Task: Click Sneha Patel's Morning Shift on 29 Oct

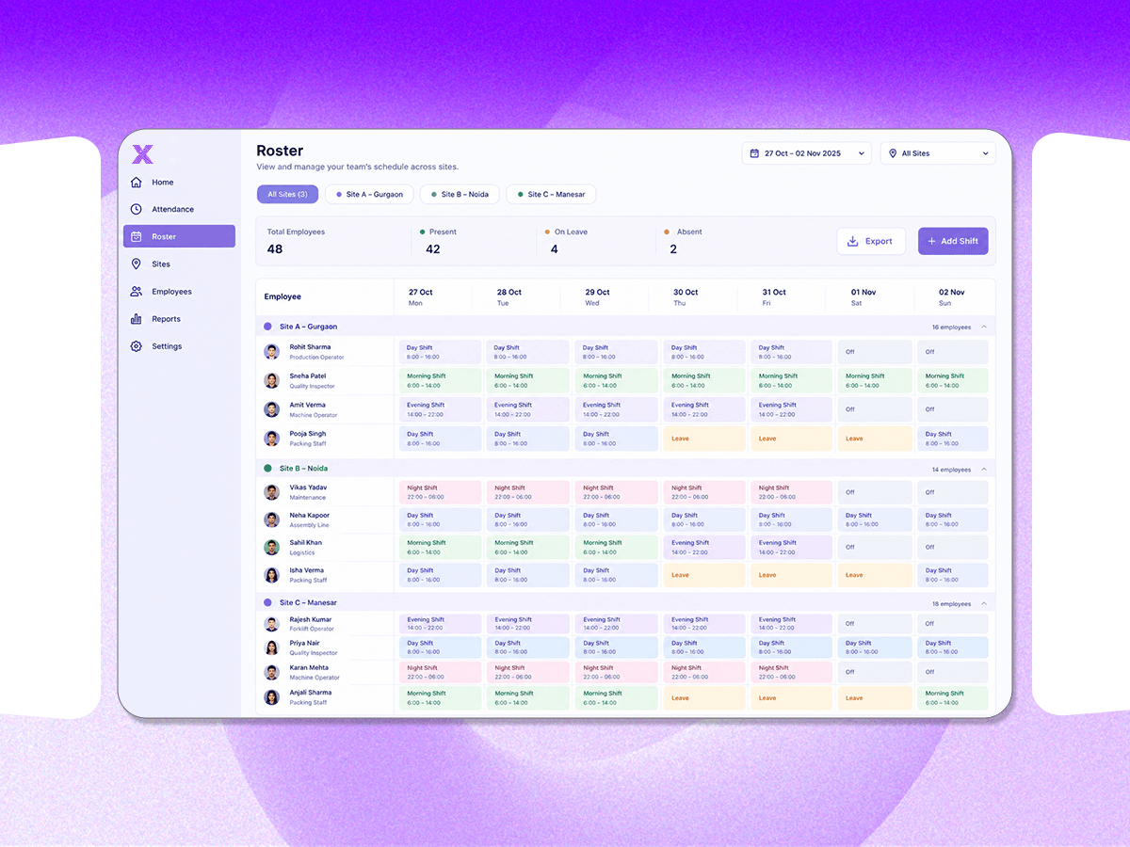Action: [616, 381]
